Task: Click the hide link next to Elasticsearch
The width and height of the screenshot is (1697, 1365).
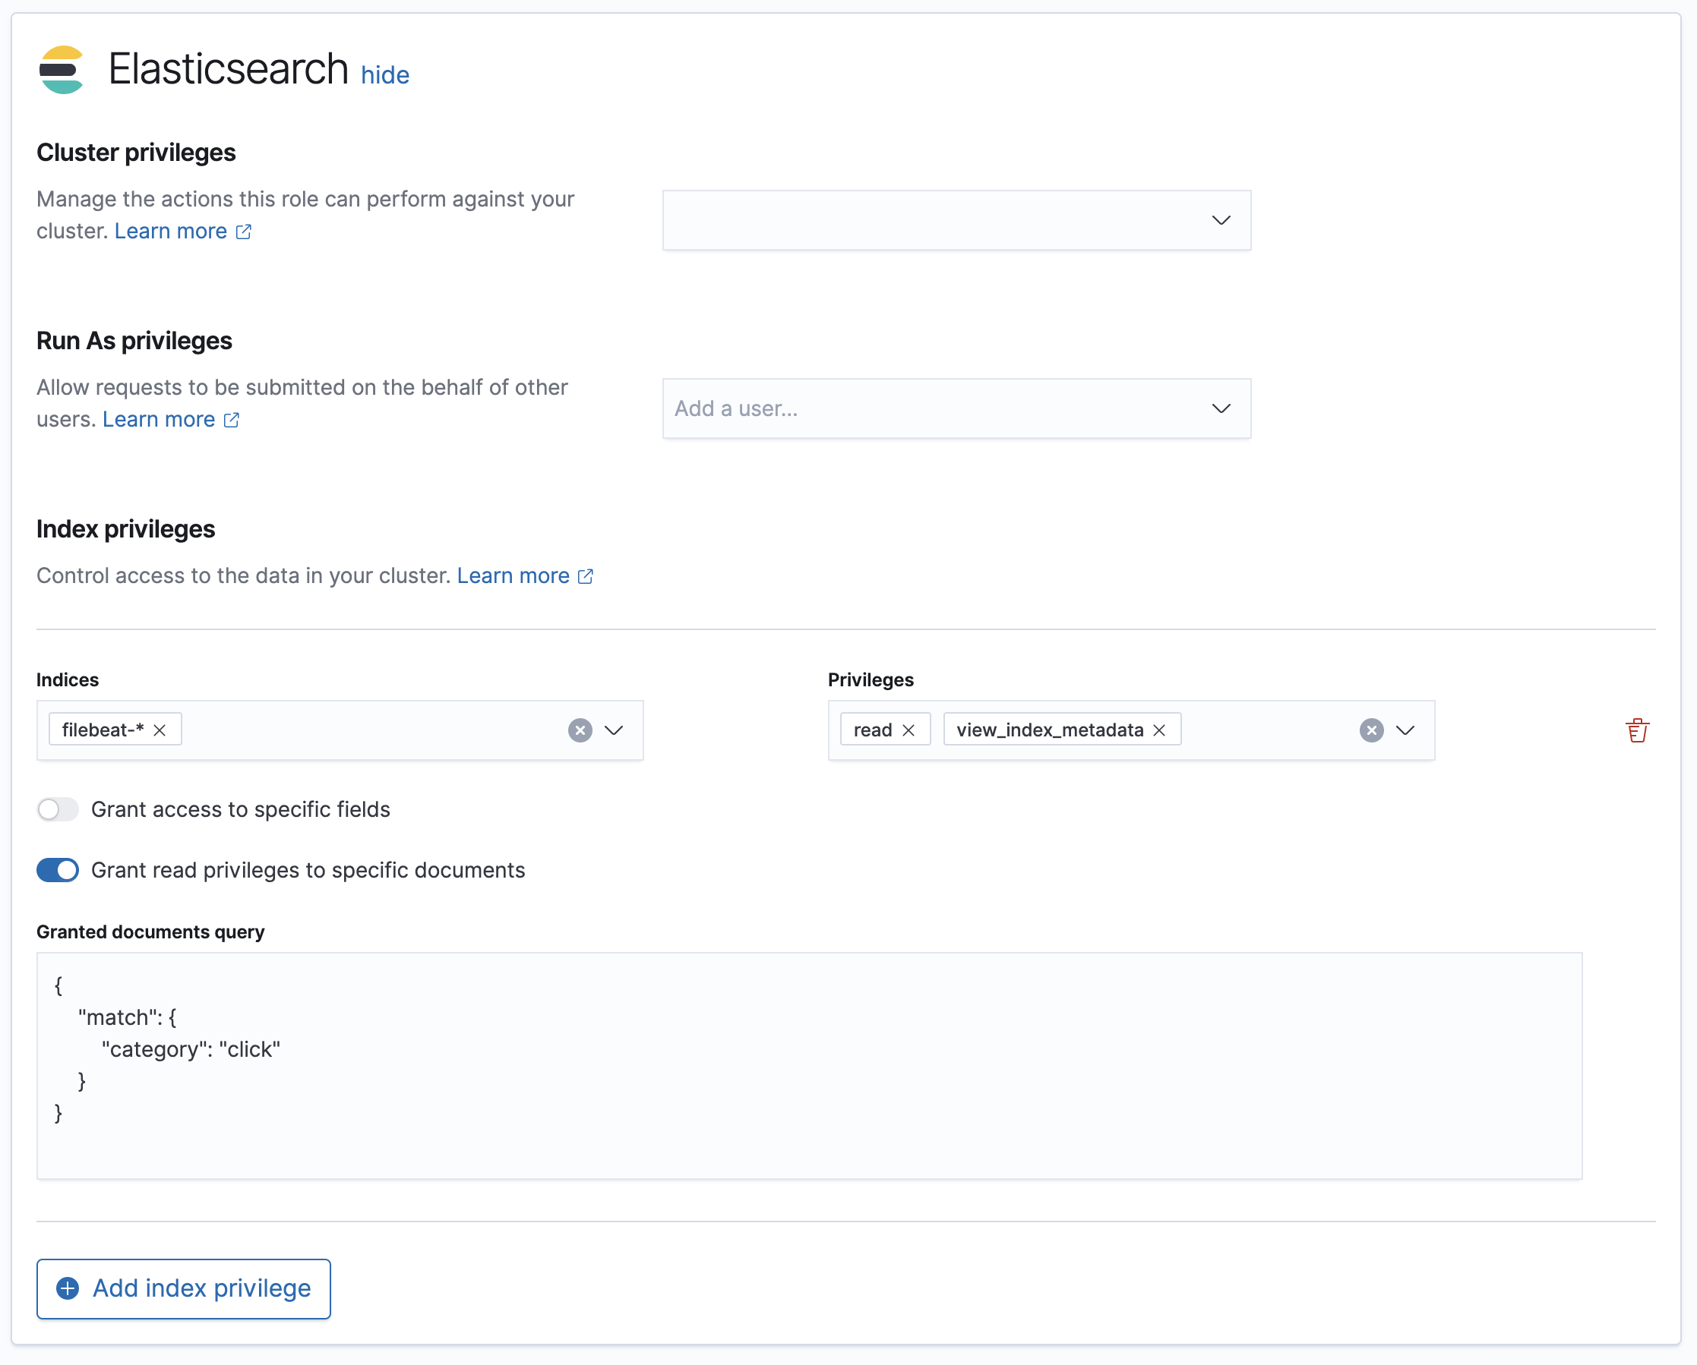Action: click(385, 74)
